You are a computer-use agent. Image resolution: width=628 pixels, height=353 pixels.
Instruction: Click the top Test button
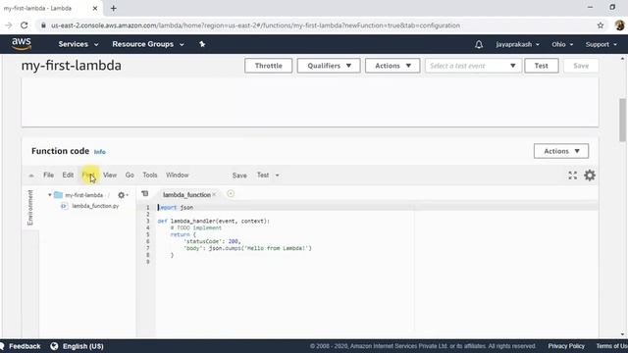point(541,66)
